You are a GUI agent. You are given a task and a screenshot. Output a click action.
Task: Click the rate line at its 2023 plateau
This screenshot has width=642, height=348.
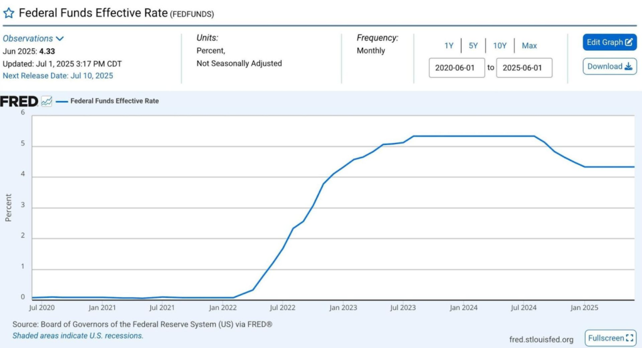click(464, 136)
